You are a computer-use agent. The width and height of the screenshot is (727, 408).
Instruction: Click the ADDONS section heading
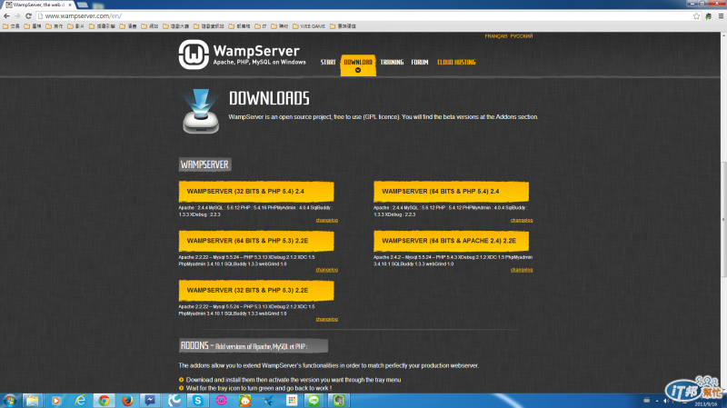[x=254, y=346]
